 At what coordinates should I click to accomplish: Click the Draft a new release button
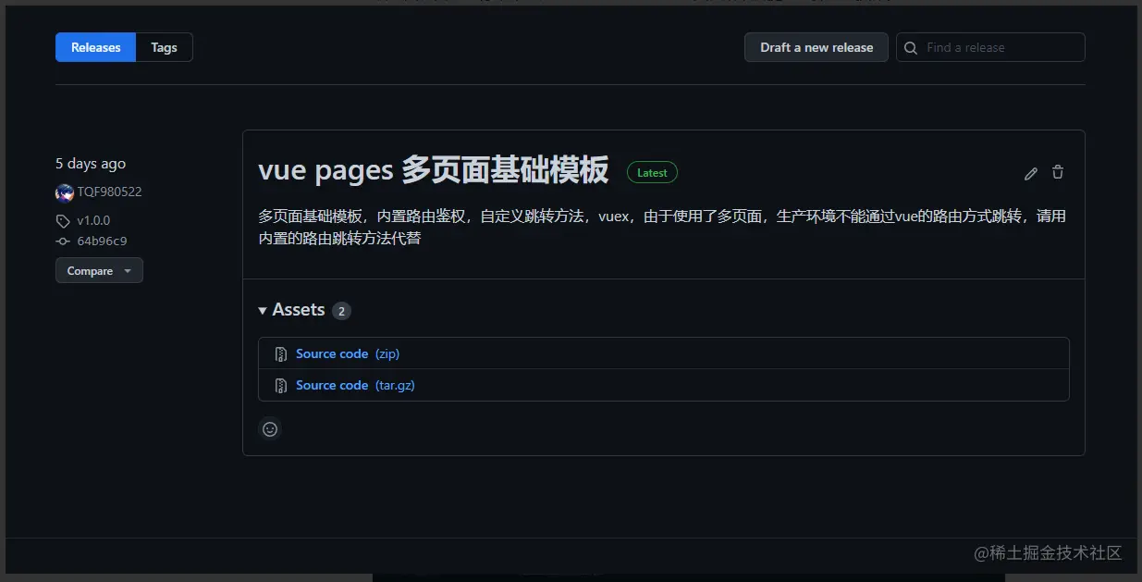pyautogui.click(x=817, y=47)
